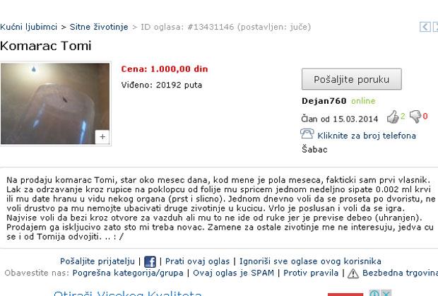Open the ad info icon on the bottom banner

click(374, 293)
